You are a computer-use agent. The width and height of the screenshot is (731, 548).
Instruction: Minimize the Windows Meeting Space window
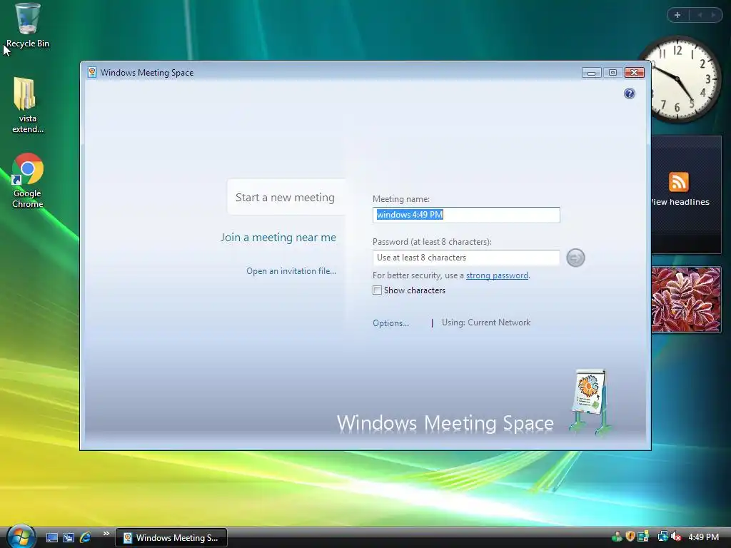click(591, 73)
